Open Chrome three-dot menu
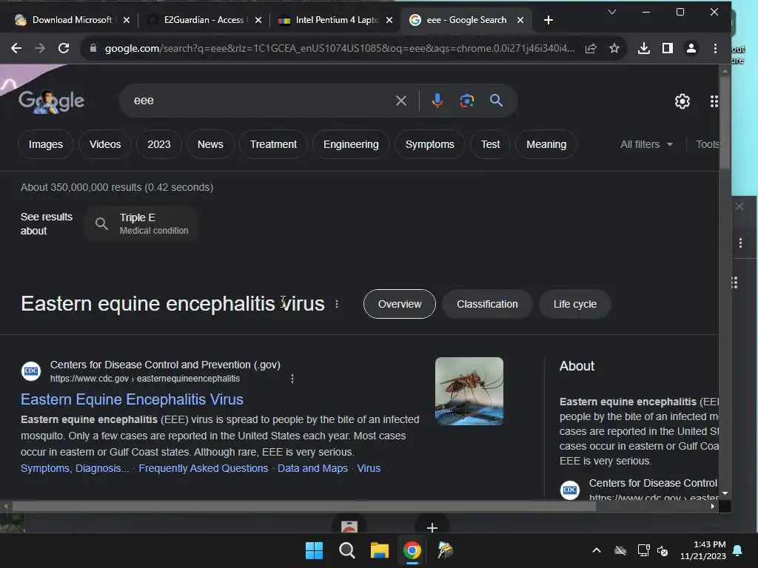The width and height of the screenshot is (758, 568). click(x=715, y=48)
